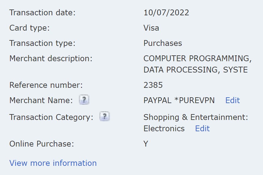Select the reference number 2385

(153, 85)
